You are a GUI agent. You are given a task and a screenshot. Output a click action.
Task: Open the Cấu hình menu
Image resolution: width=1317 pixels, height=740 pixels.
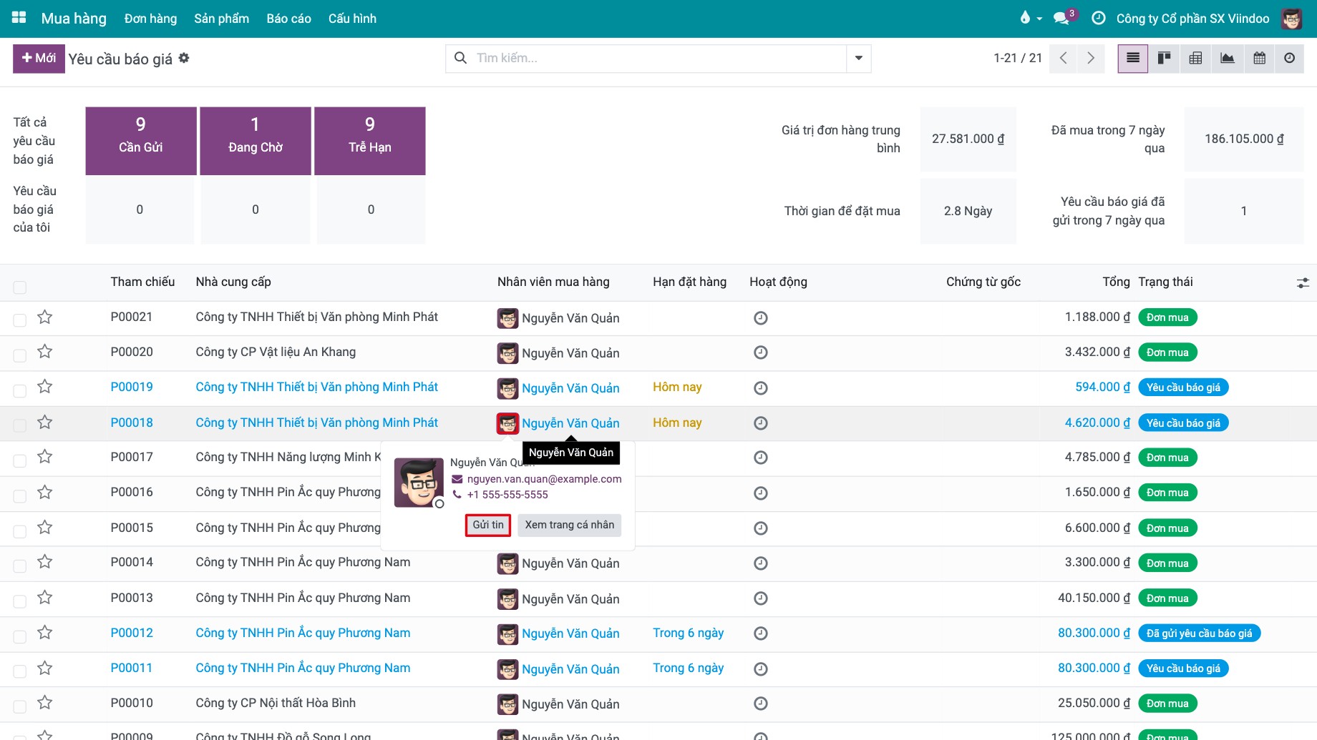click(352, 19)
